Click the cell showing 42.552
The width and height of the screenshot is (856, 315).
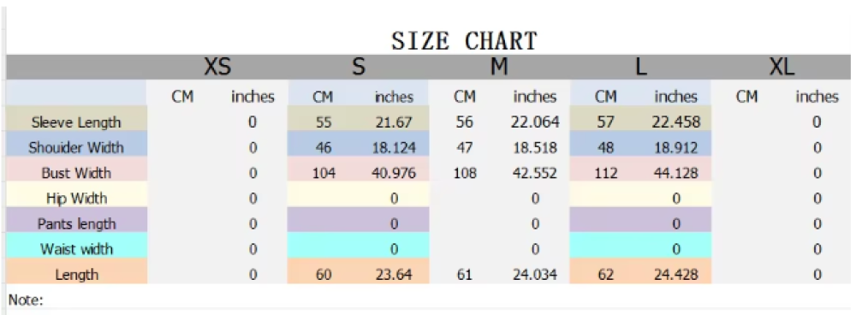click(534, 173)
